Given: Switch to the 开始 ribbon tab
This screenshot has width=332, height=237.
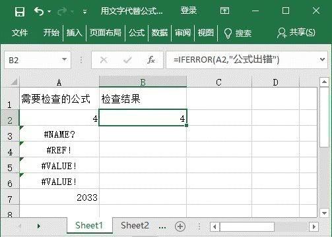Looking at the screenshot, I should 51,32.
